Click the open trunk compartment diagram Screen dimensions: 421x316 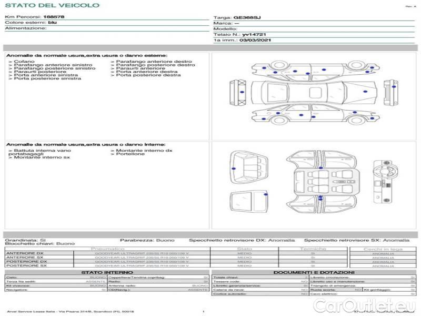[249, 167]
